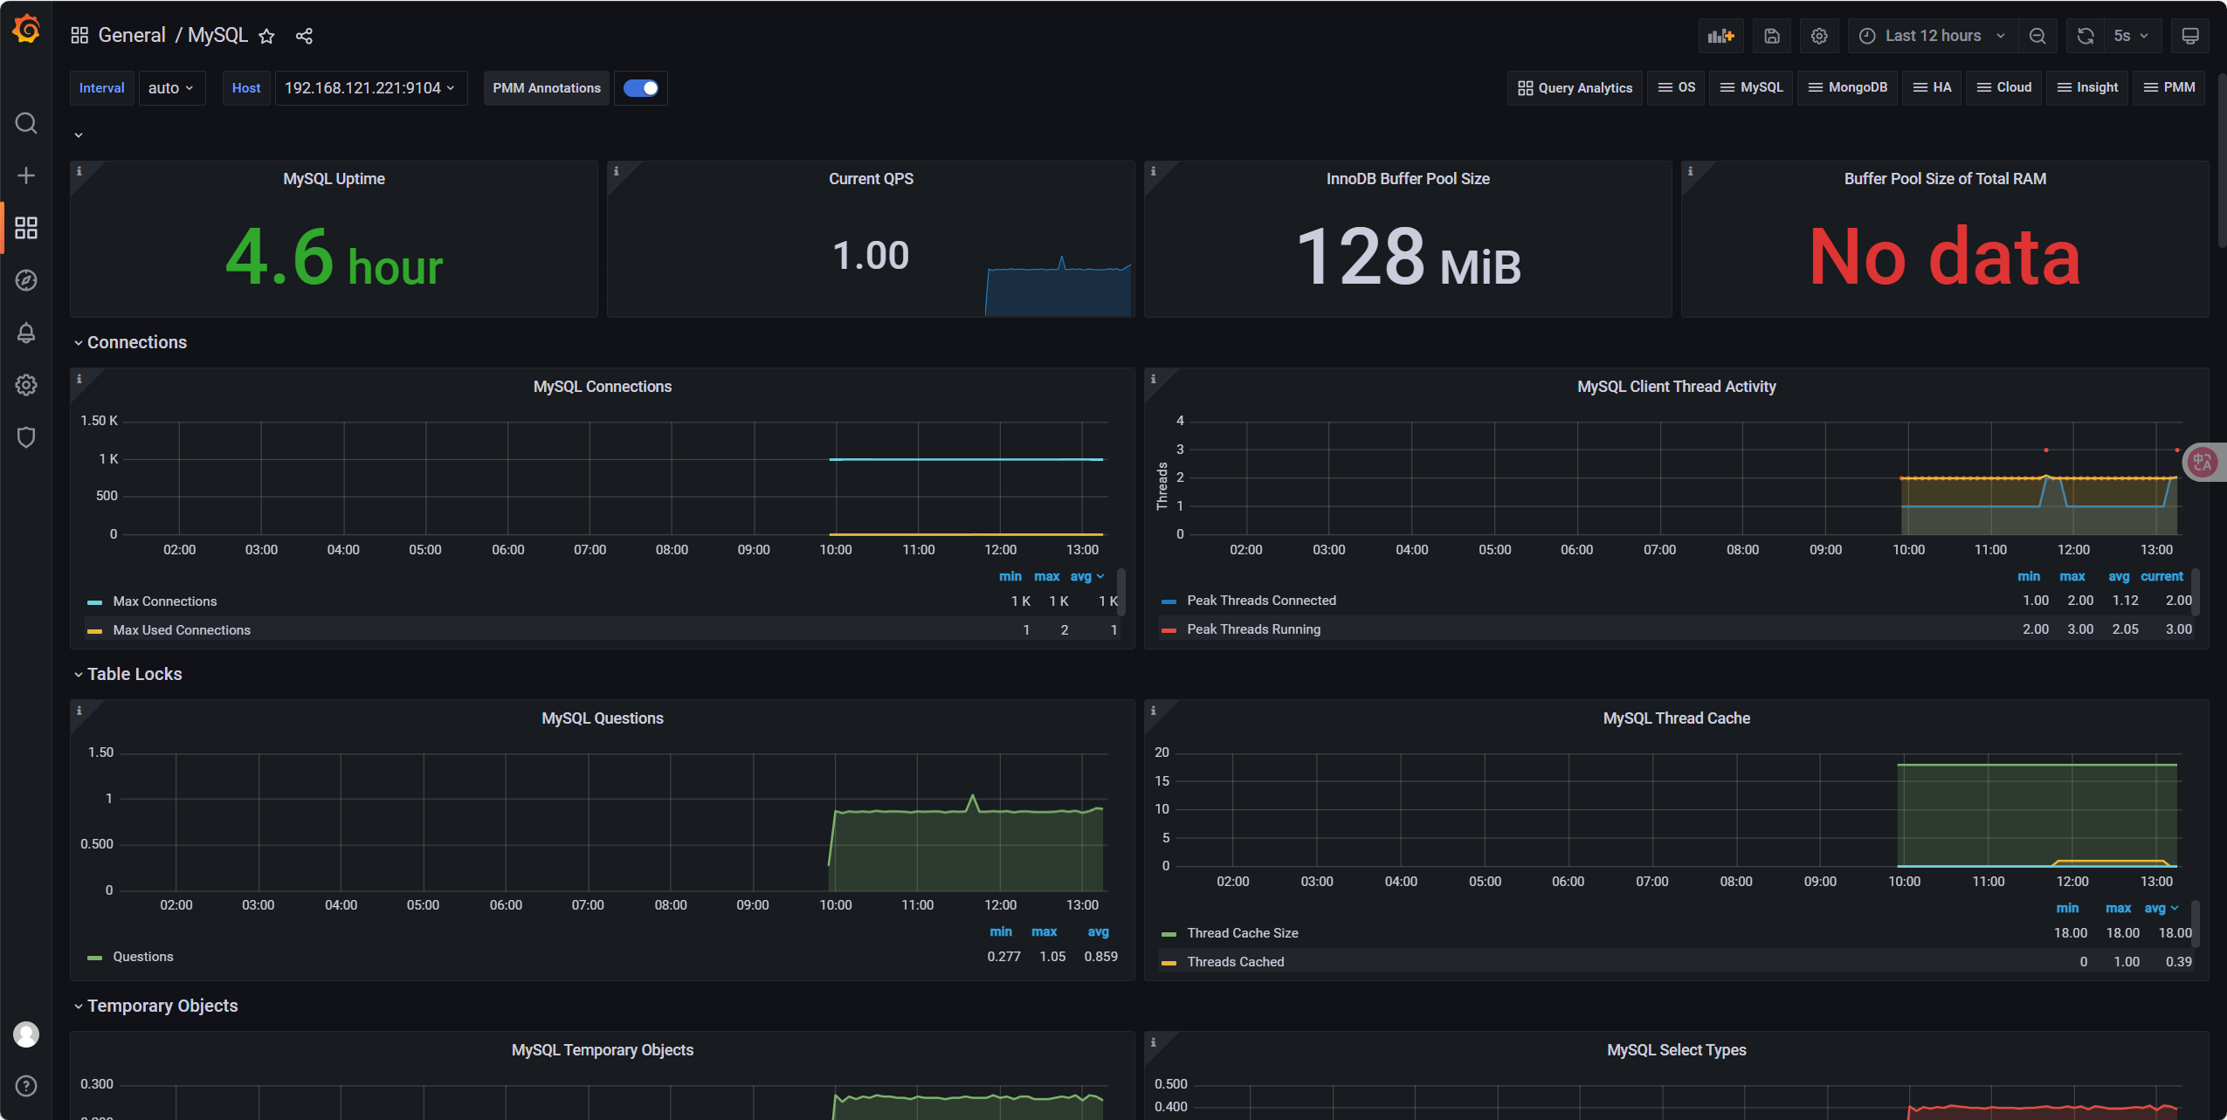Image resolution: width=2227 pixels, height=1120 pixels.
Task: Click the cycle view mode monitor icon
Action: click(x=2190, y=36)
